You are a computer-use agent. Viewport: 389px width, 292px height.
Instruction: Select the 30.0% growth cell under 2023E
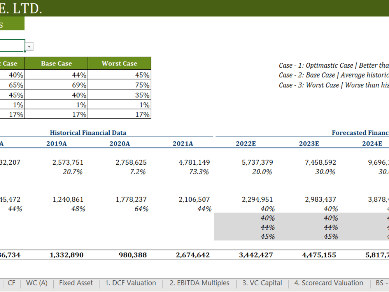click(x=325, y=172)
